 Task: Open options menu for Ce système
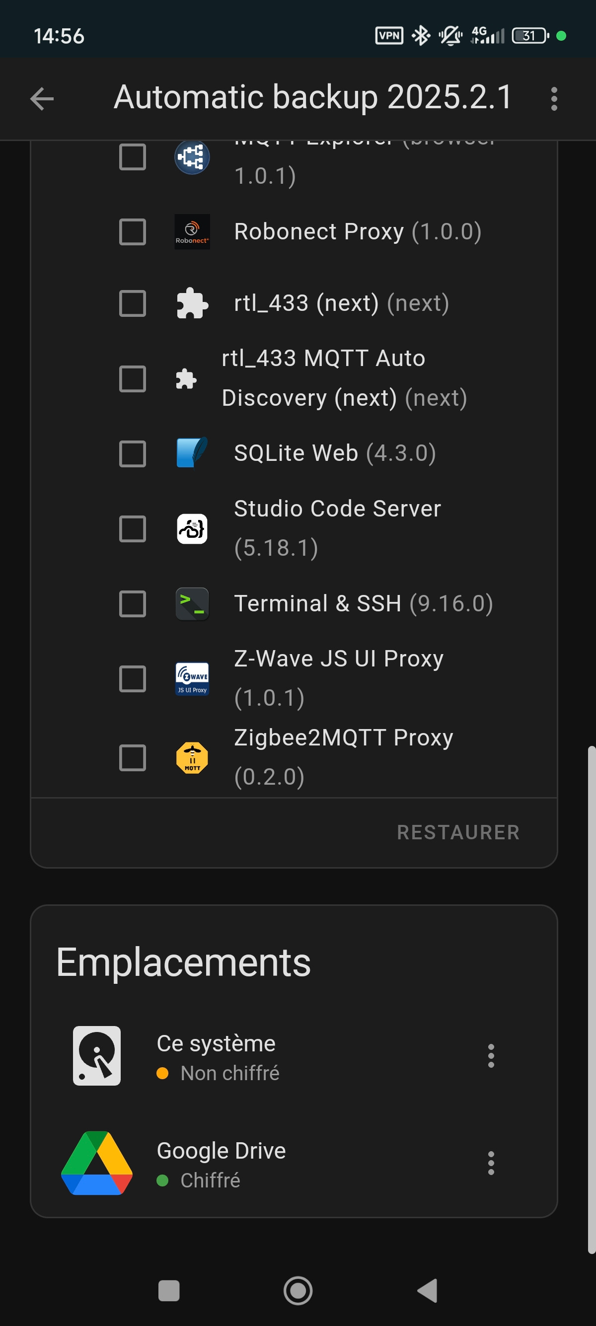tap(491, 1056)
